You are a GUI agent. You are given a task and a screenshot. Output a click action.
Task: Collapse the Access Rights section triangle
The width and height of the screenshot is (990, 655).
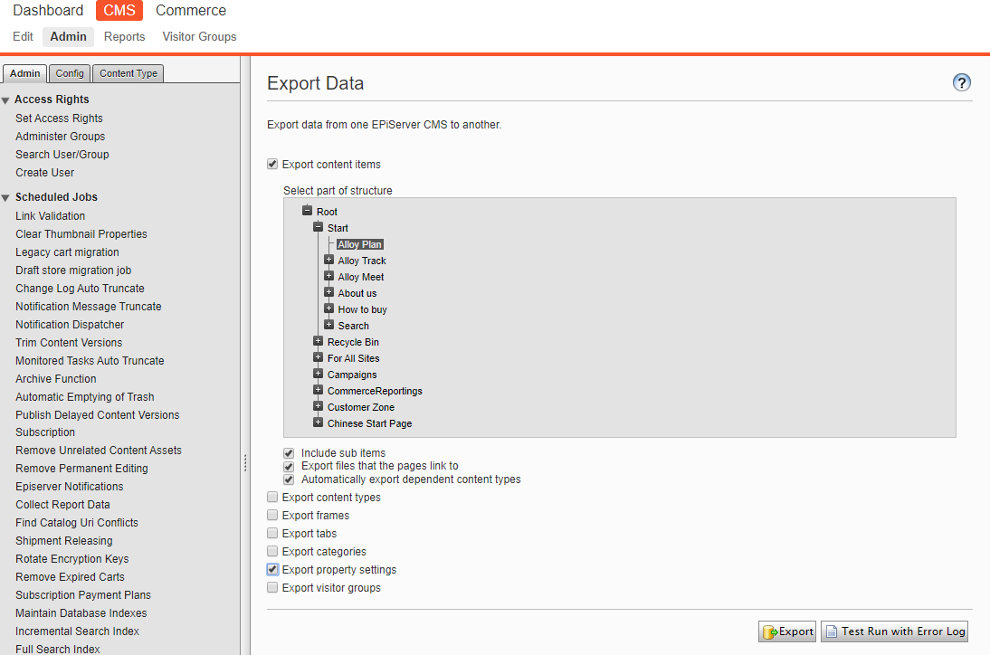[x=5, y=100]
